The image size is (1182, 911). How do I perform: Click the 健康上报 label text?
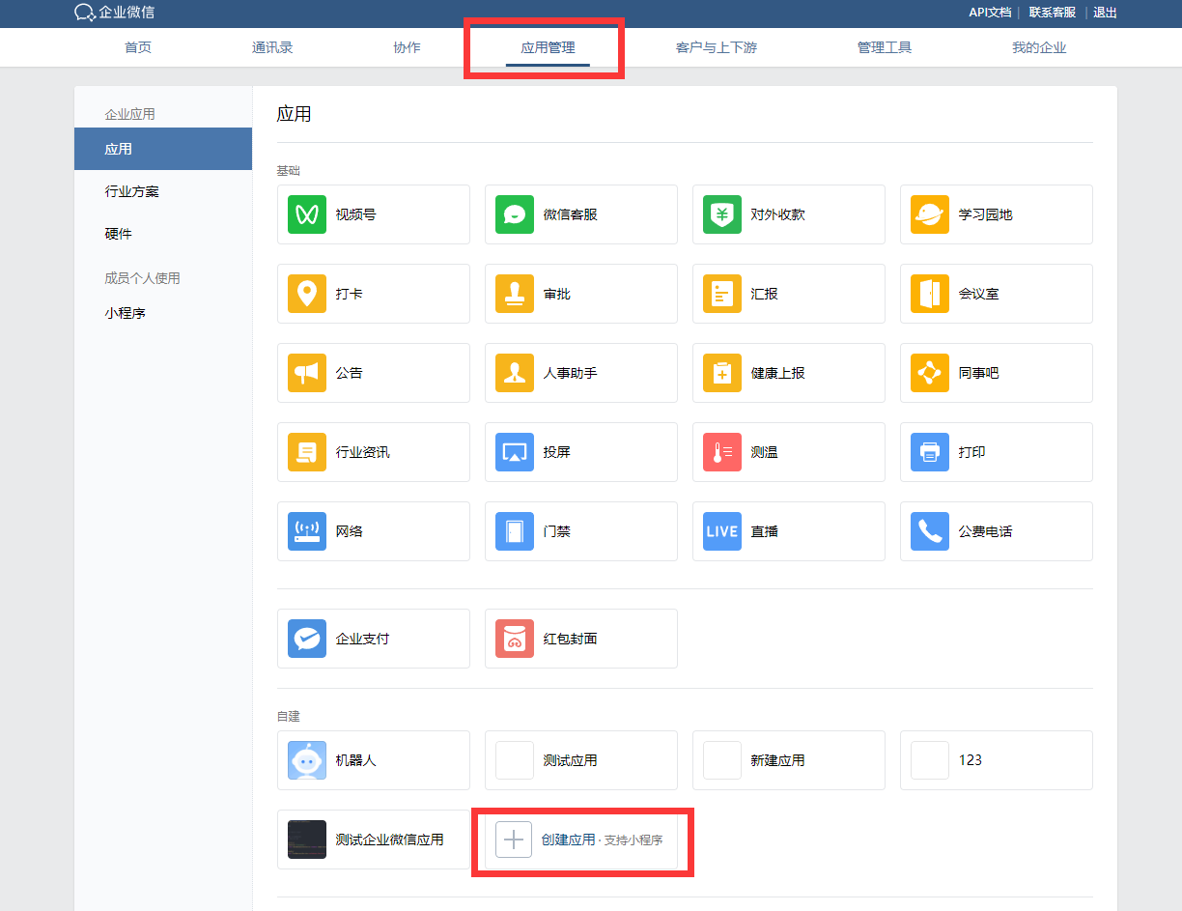[x=778, y=373]
